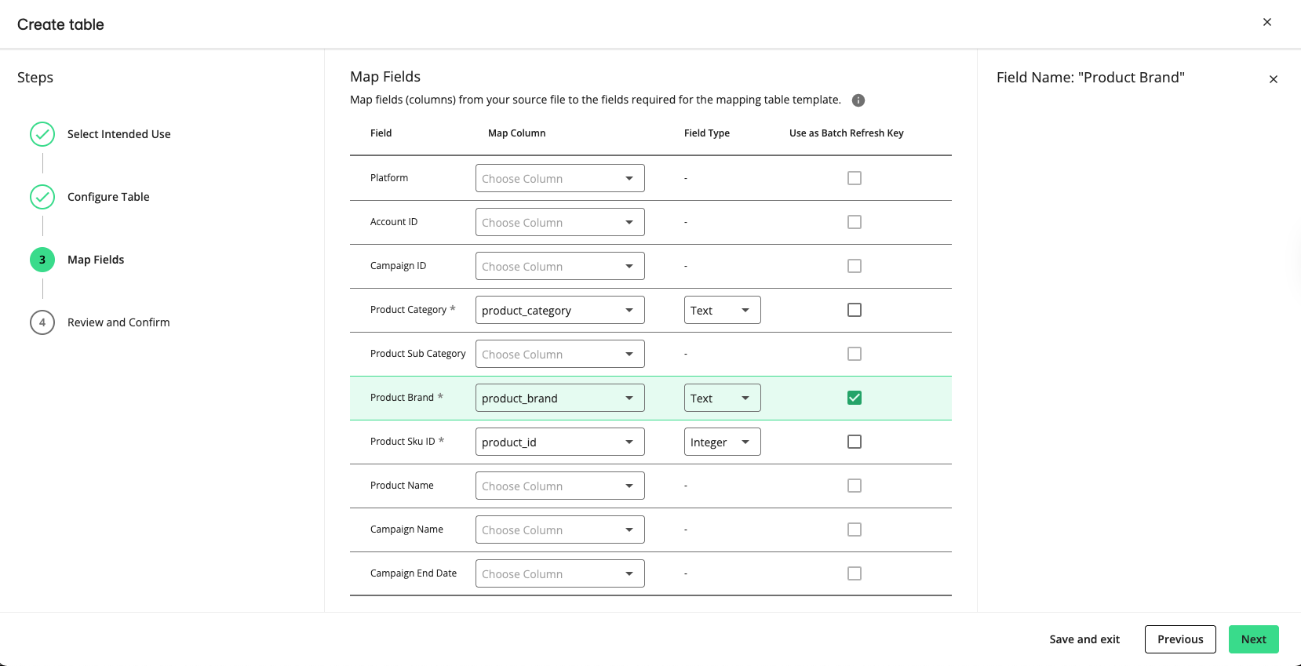
Task: Open Map Column dropdown for Campaign Name
Action: pyautogui.click(x=559, y=530)
